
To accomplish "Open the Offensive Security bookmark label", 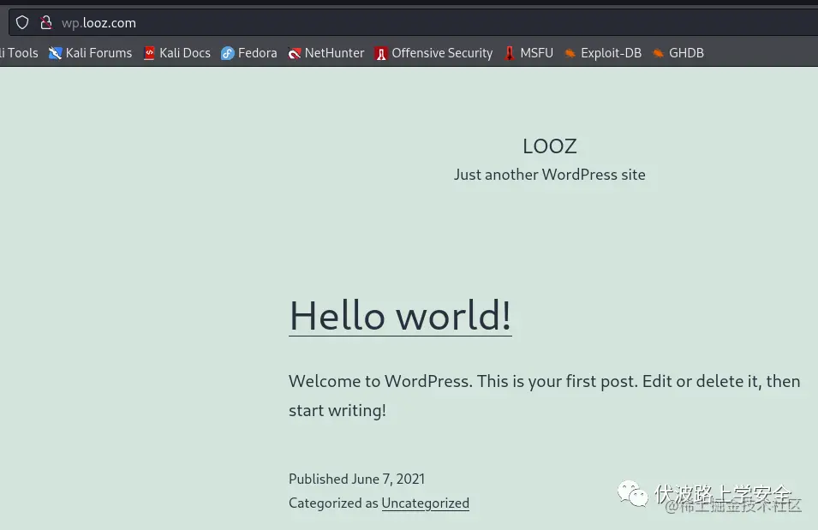I will (x=442, y=53).
